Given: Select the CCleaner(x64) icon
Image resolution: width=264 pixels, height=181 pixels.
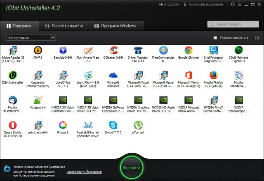Looking at the screenshot, I should point(113,50).
